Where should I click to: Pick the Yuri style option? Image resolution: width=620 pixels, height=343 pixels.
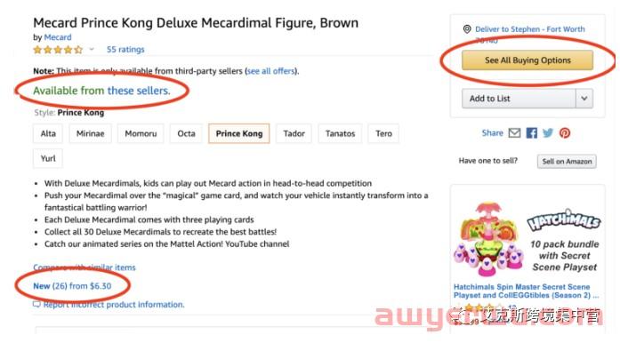click(48, 158)
